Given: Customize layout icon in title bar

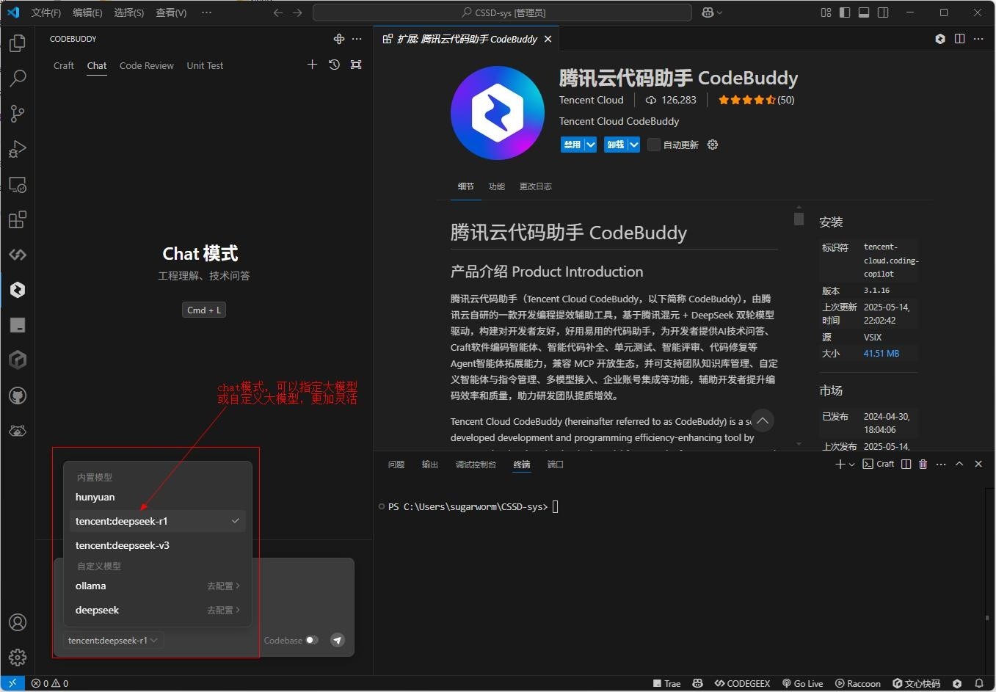Looking at the screenshot, I should point(826,12).
